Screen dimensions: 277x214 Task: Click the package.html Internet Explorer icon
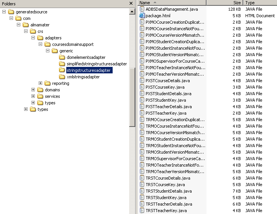[x=142, y=16]
